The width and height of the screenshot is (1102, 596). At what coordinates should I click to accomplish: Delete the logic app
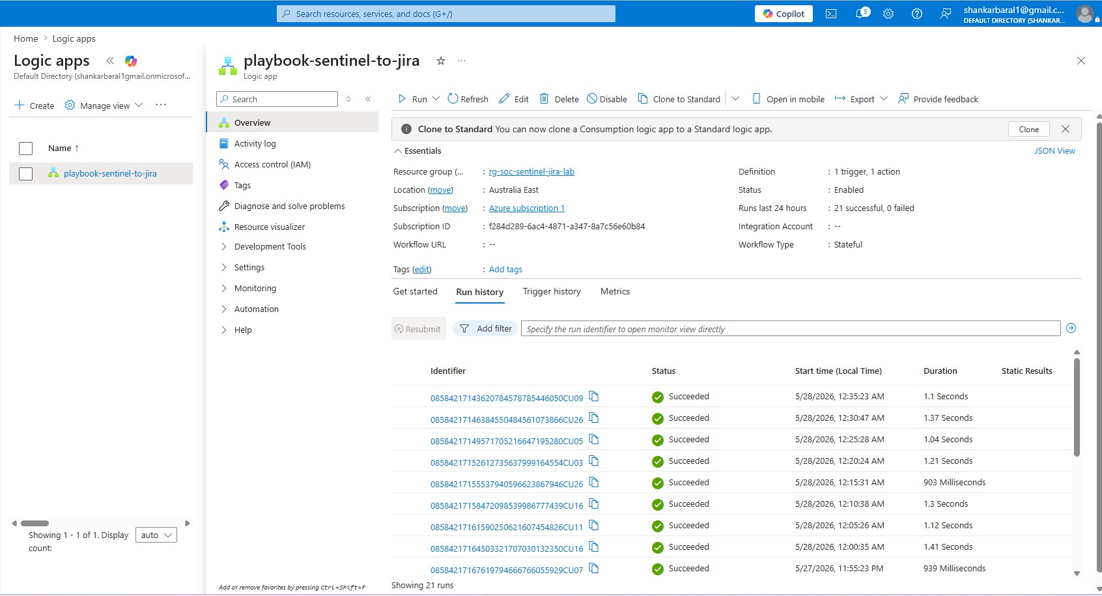[559, 99]
